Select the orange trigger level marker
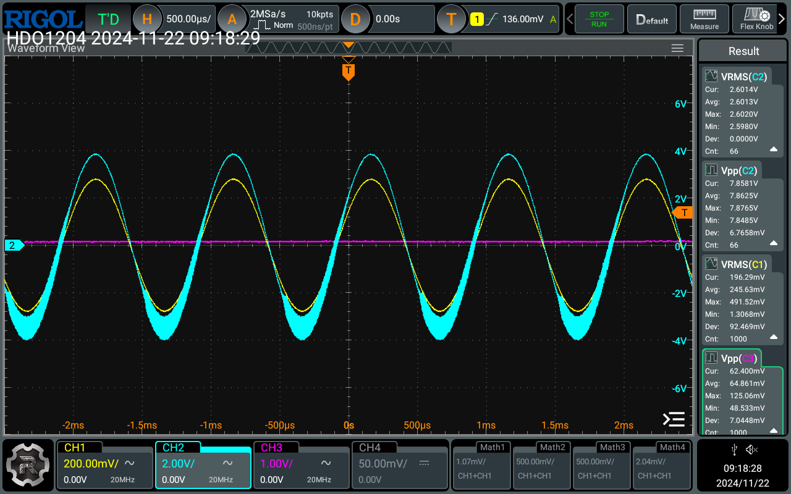The image size is (791, 494). [x=683, y=213]
